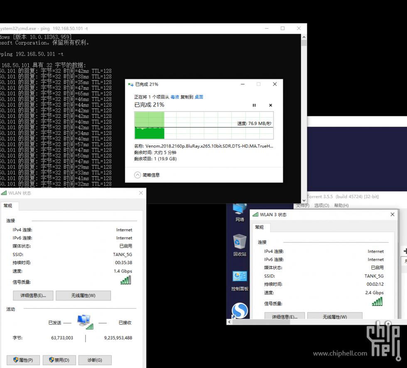Open the 桌面 destination link

[x=199, y=97]
